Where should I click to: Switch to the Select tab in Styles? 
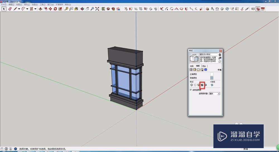[x=192, y=66]
